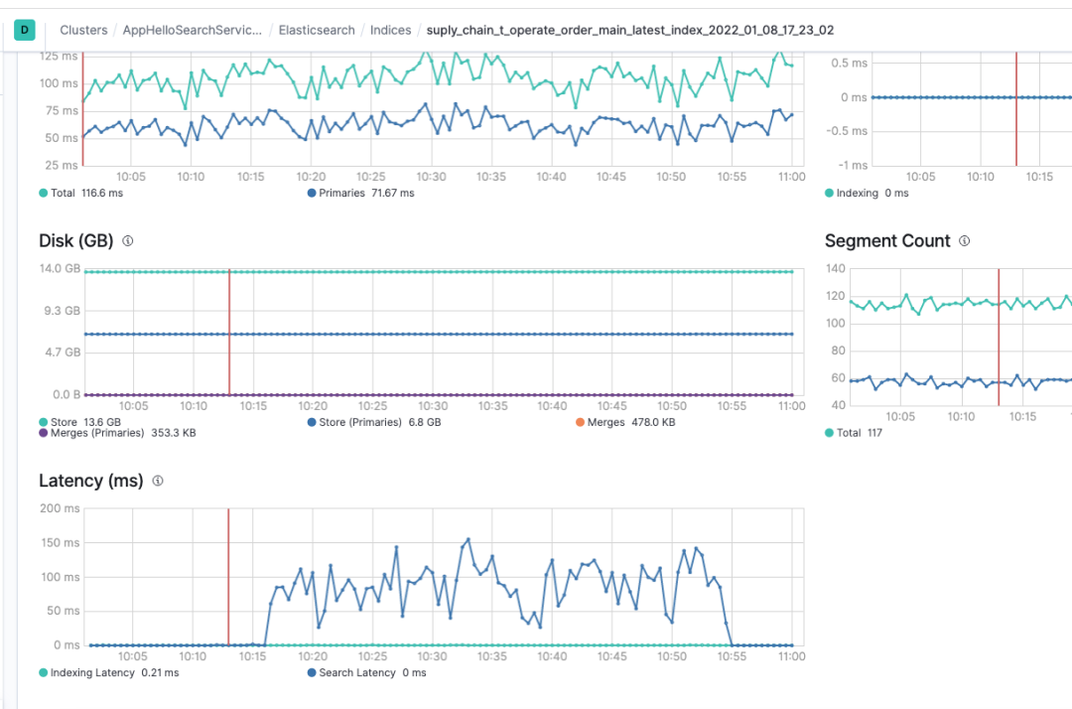This screenshot has height=709, width=1072.
Task: Toggle Indexing 0 ms legend entry
Action: point(867,193)
